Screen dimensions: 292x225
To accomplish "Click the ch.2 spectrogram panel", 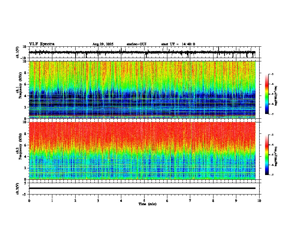I will coord(142,151).
